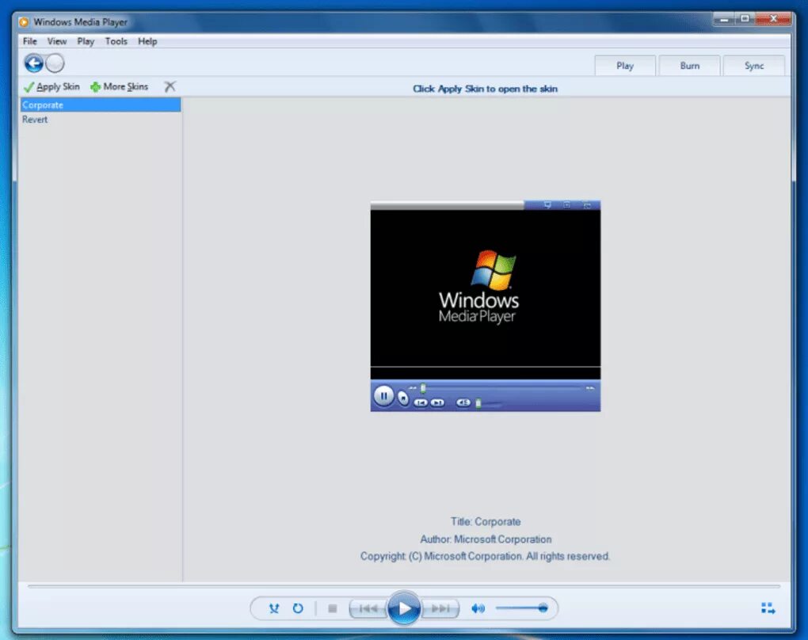The image size is (808, 640).
Task: Minimize the Windows Media Player window
Action: pos(724,19)
